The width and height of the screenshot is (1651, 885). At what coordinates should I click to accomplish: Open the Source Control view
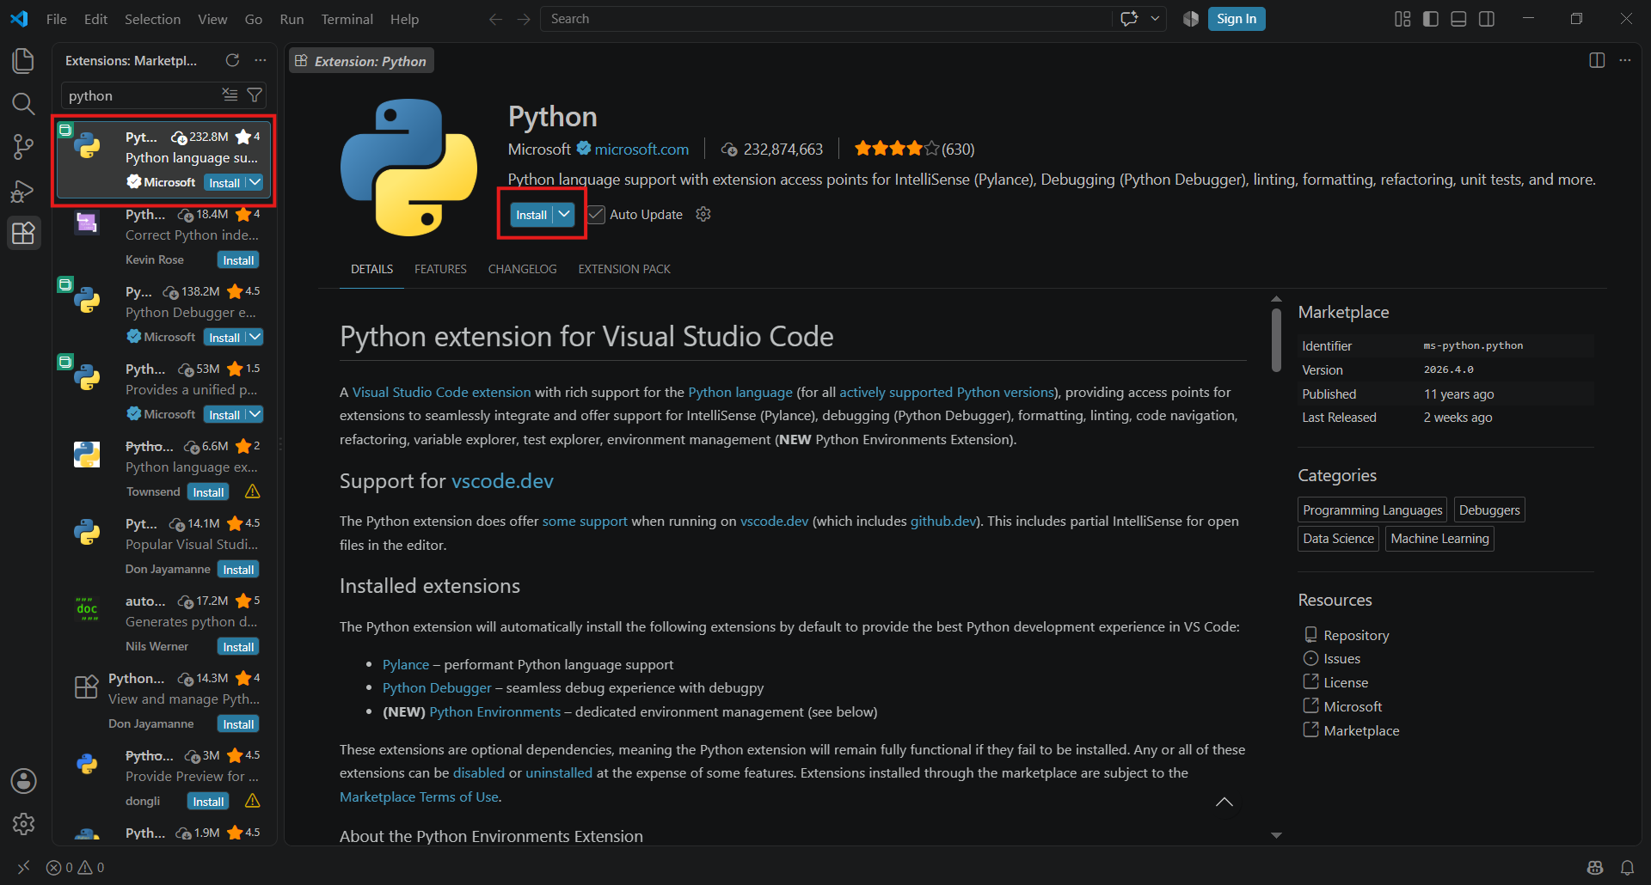(x=23, y=147)
